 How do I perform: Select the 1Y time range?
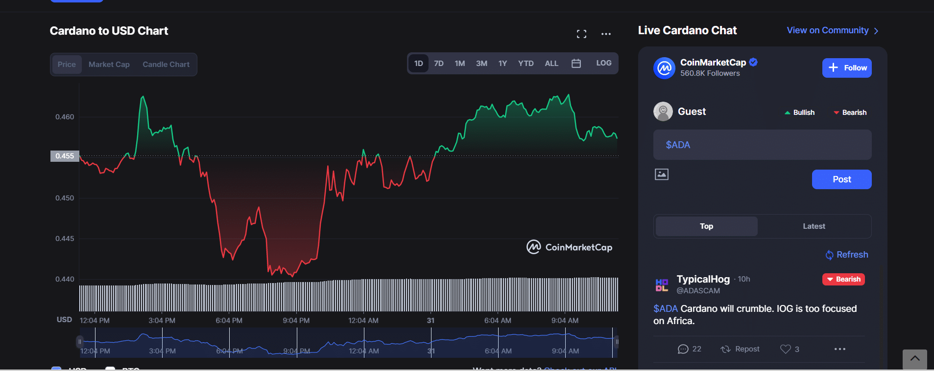(x=503, y=64)
